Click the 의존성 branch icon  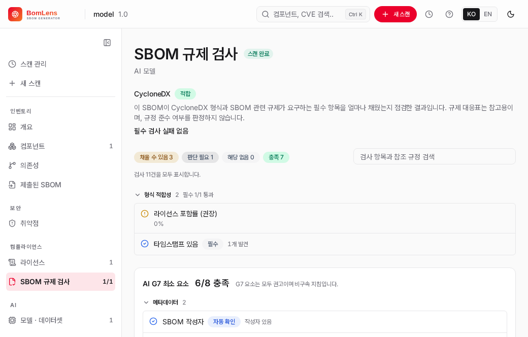coord(12,165)
